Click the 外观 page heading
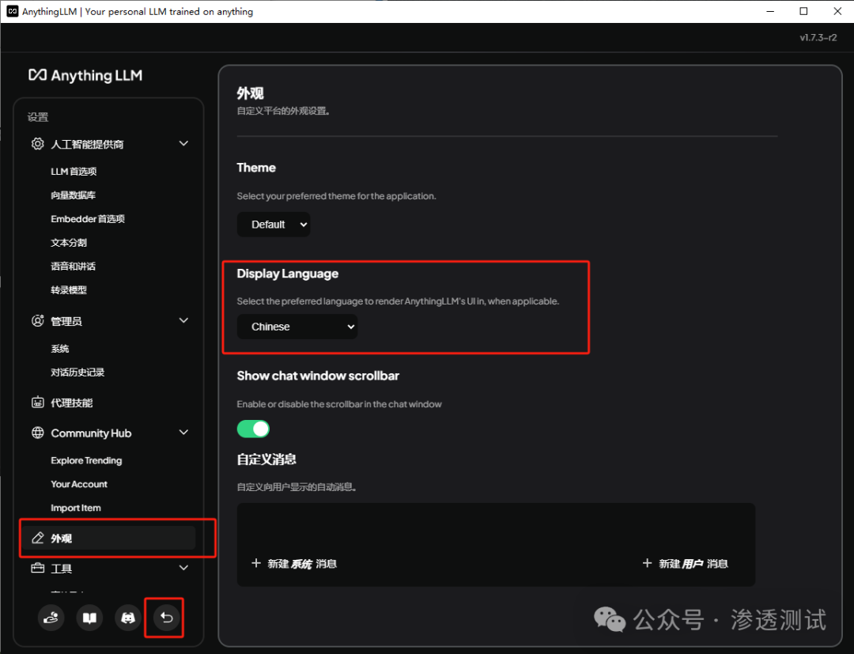Screen dimensions: 854x654 point(250,93)
